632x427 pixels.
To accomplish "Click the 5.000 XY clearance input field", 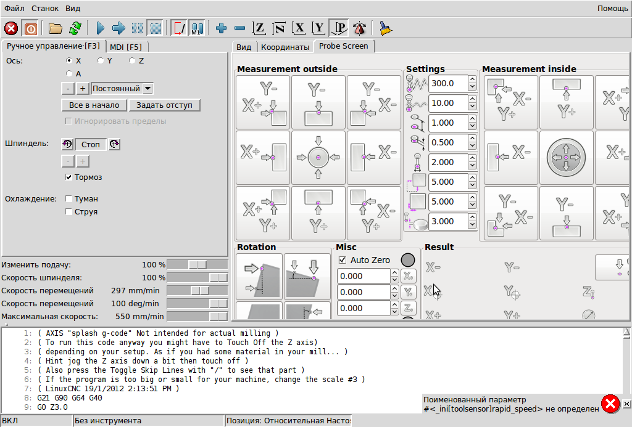I will [448, 182].
